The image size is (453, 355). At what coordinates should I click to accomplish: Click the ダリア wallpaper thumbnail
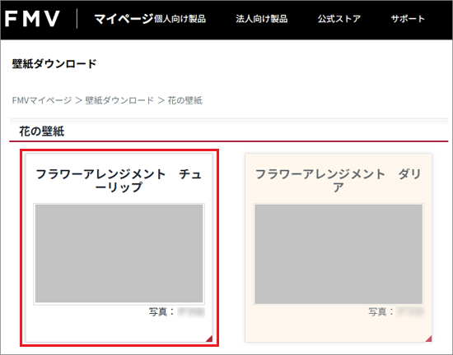point(339,254)
